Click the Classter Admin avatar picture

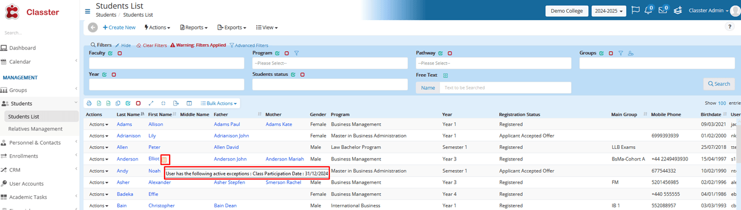736,11
